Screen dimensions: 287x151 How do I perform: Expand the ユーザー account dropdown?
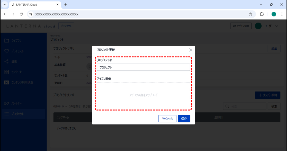coord(277,26)
